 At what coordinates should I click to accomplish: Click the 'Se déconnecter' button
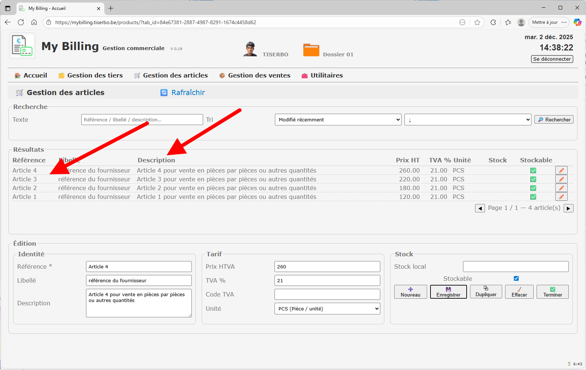pos(552,59)
